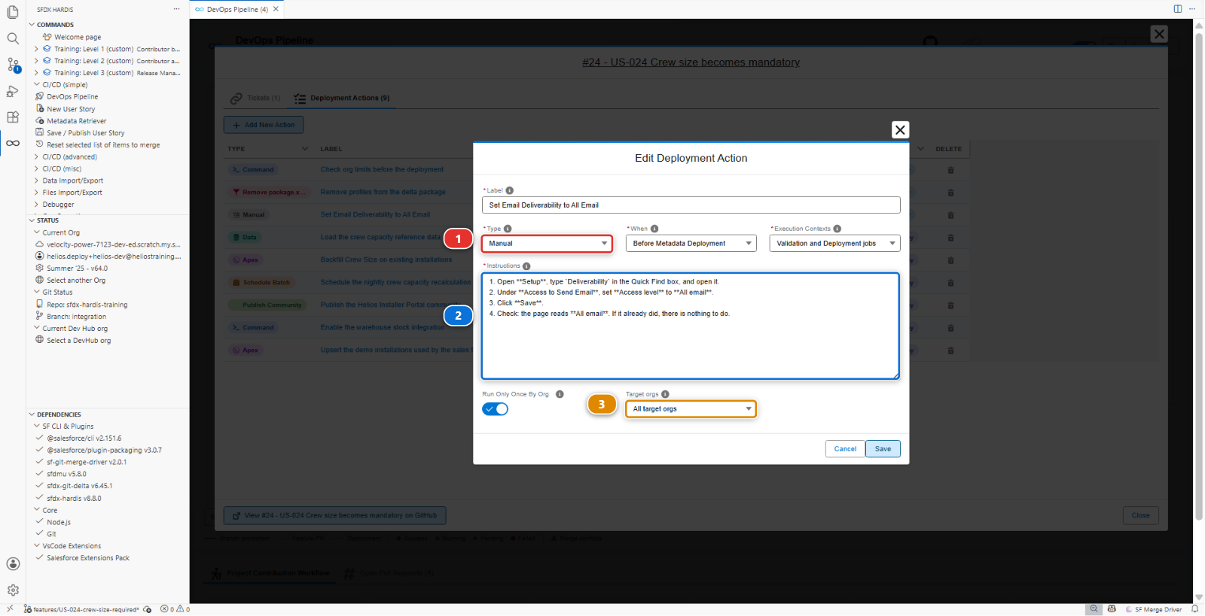Click info icon next to Execution Contexts

tap(837, 229)
